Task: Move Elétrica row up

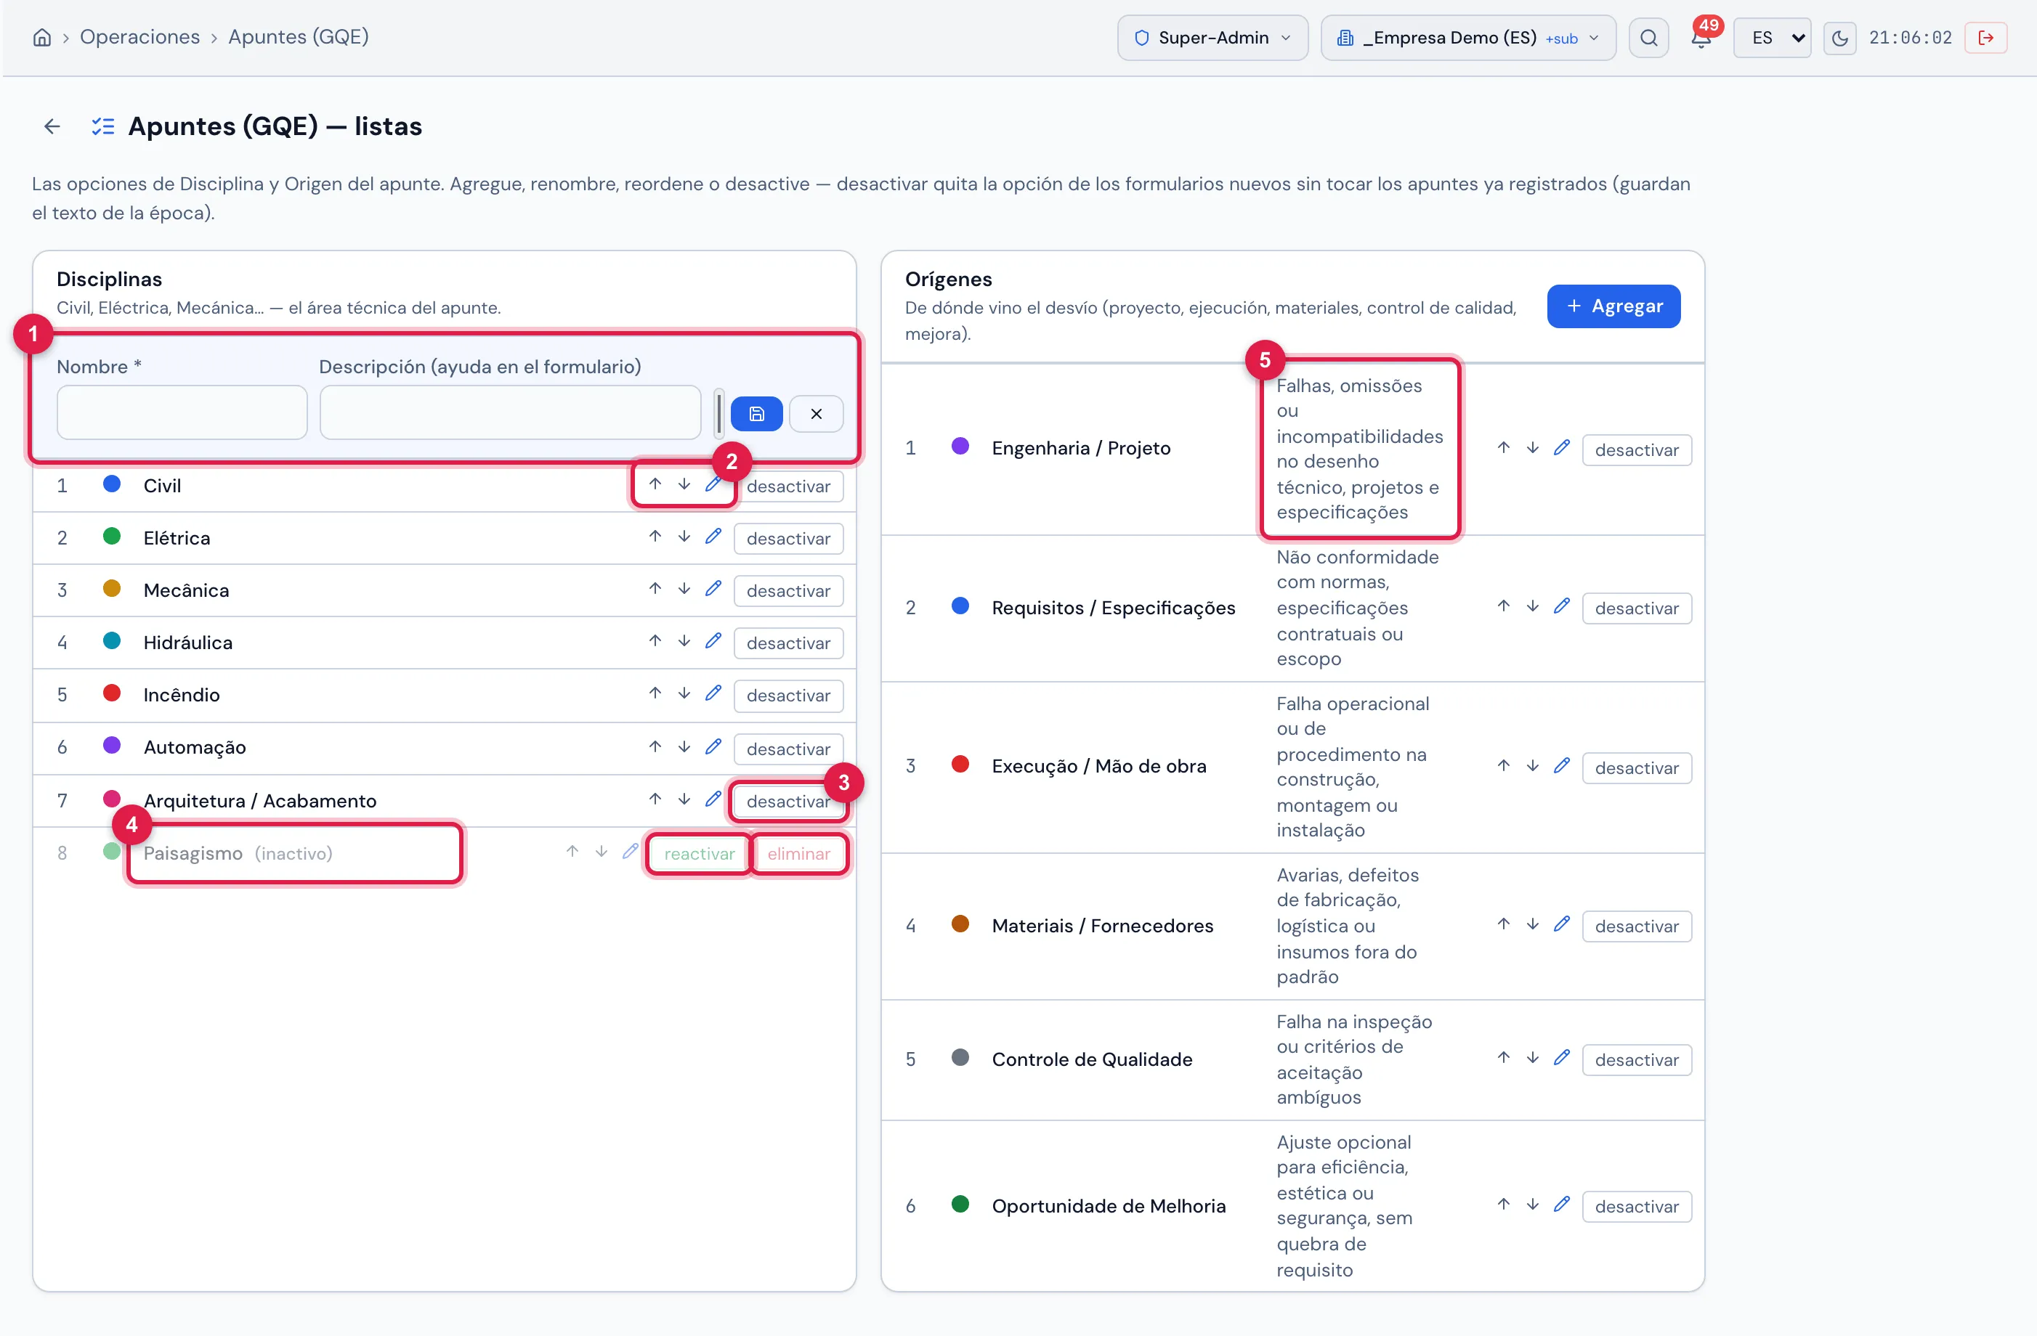Action: click(x=655, y=537)
